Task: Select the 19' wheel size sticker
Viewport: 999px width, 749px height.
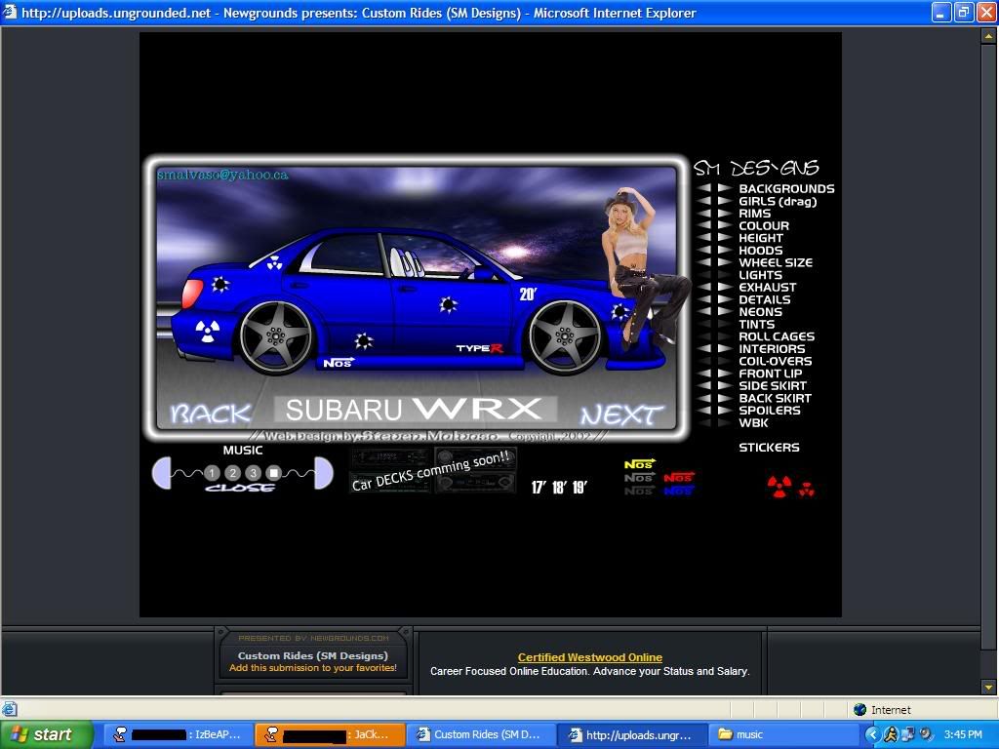Action: click(579, 488)
